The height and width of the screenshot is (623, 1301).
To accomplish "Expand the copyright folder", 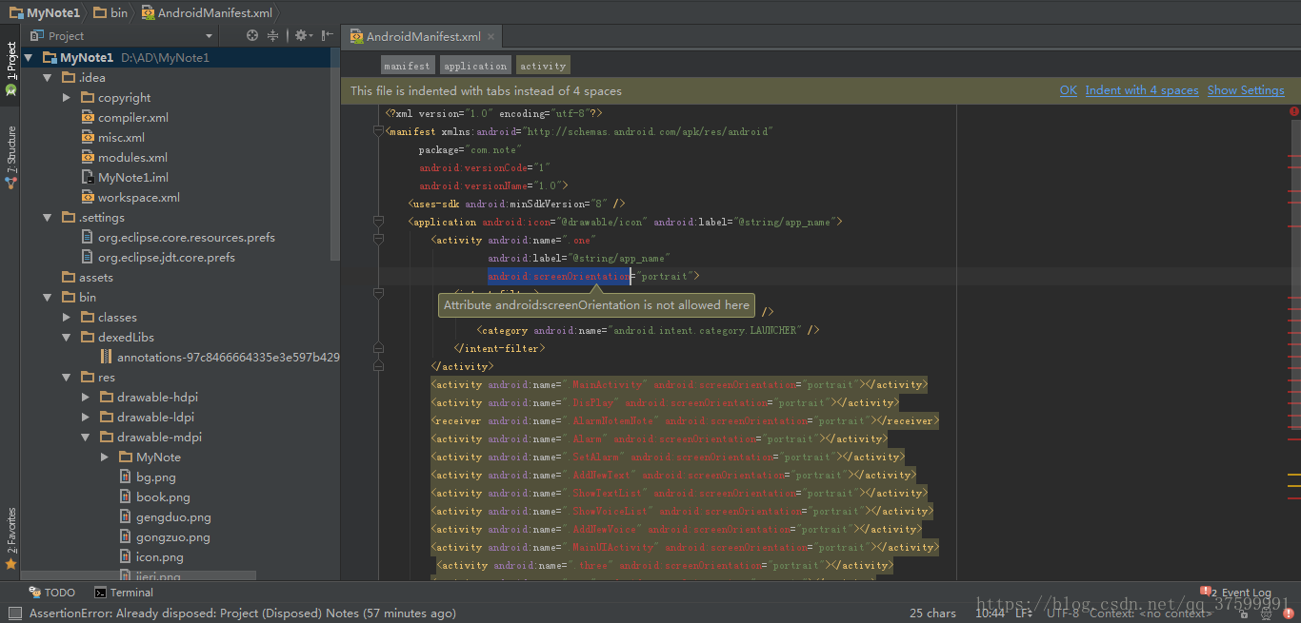I will [x=67, y=98].
